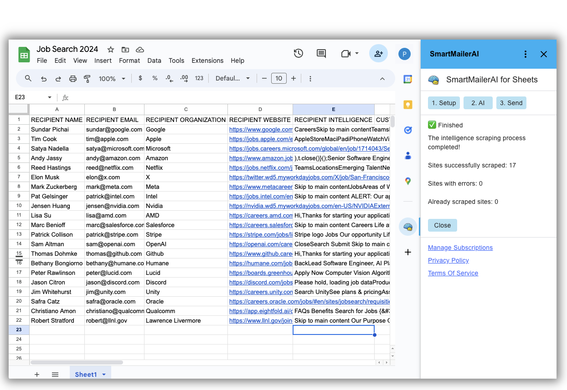Click the print icon in toolbar
This screenshot has height=390, width=567.
73,79
